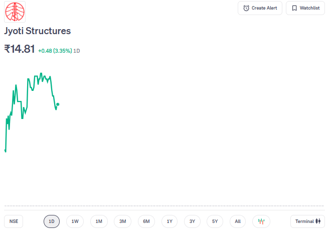Screen dimensions: 334x232
Task: Click the ₹14.81 stock price
Action: pyautogui.click(x=20, y=49)
